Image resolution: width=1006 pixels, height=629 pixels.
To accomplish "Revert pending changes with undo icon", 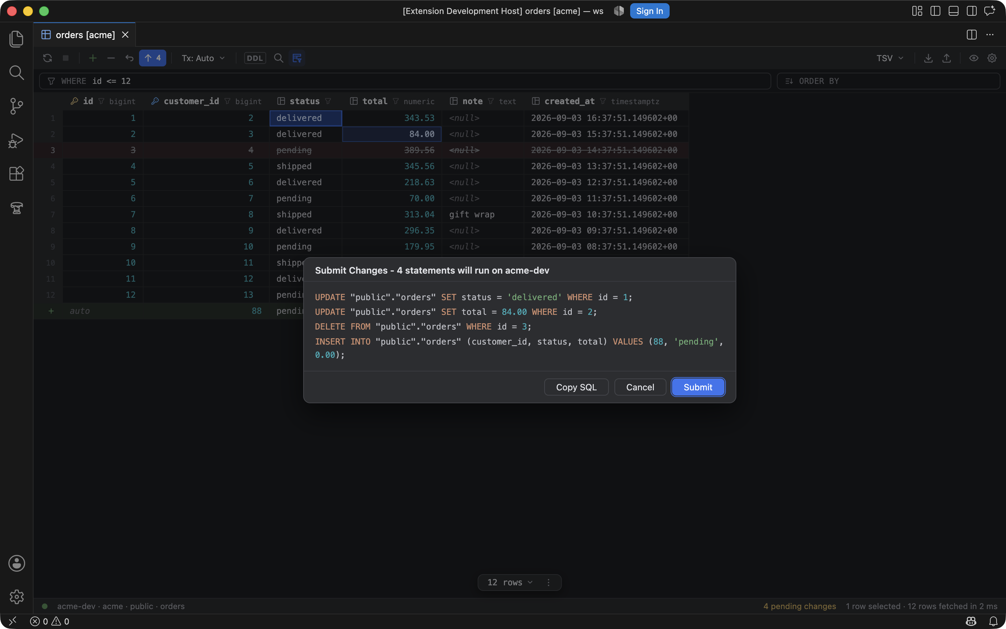I will click(x=129, y=58).
